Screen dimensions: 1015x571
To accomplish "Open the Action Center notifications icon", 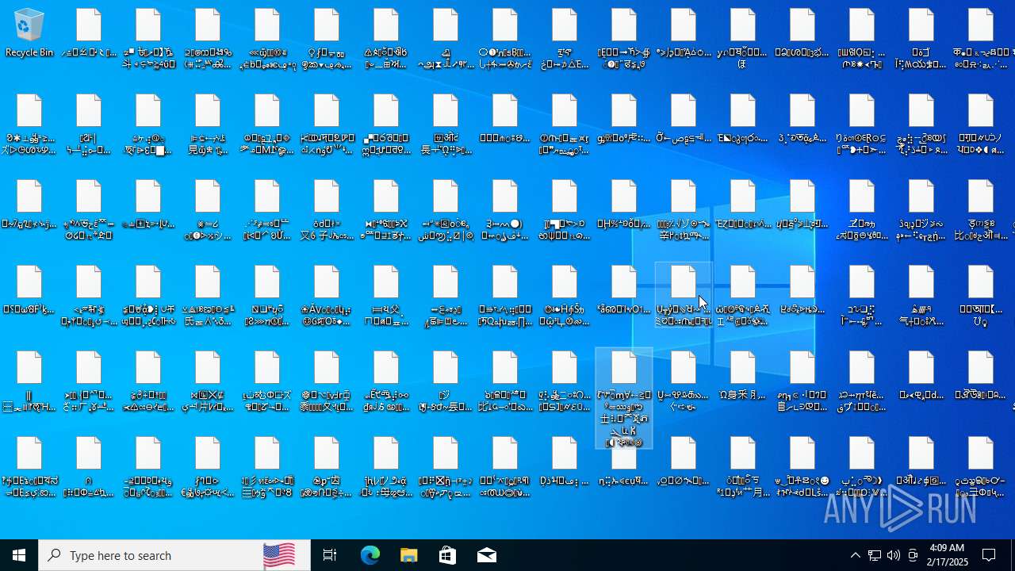I will tap(989, 555).
